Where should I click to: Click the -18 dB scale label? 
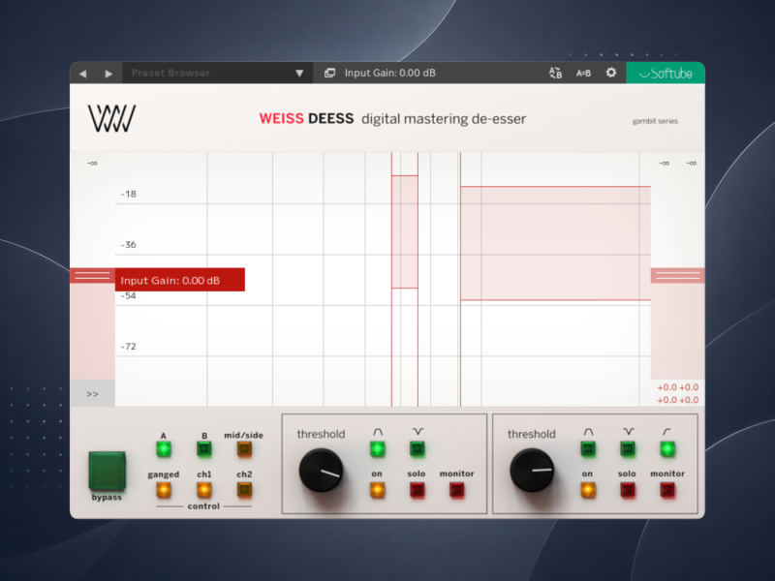[x=129, y=195]
